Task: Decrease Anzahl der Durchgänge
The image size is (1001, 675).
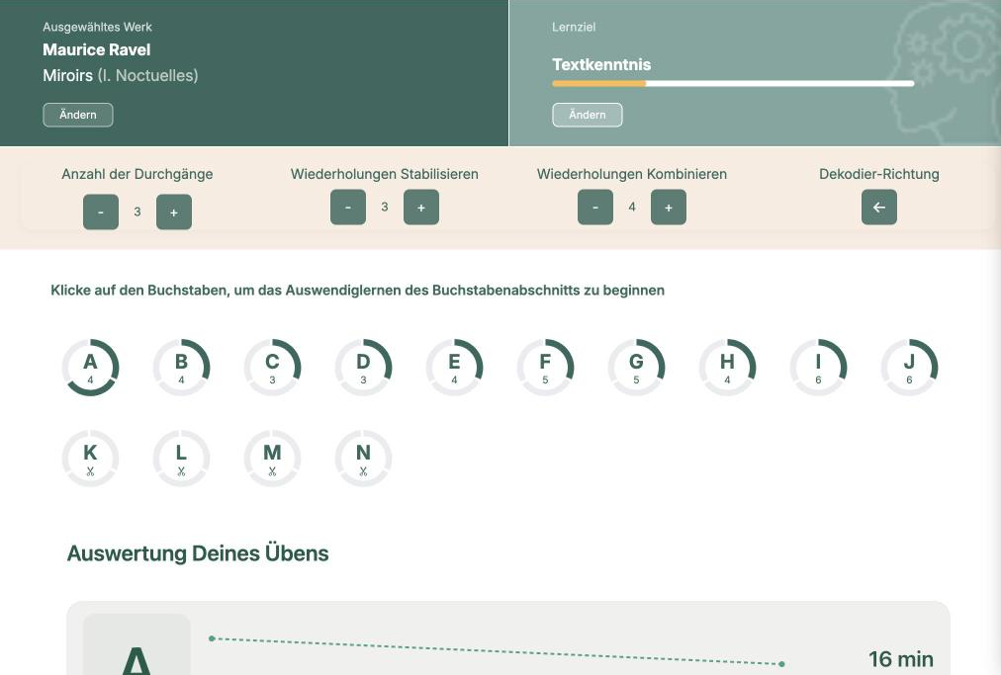Action: (101, 211)
